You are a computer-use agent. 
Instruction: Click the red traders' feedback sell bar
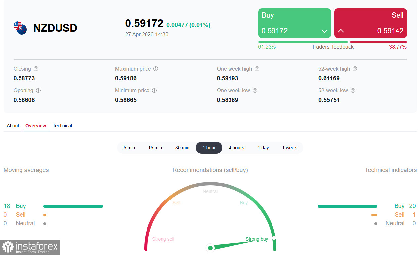[x=378, y=42]
